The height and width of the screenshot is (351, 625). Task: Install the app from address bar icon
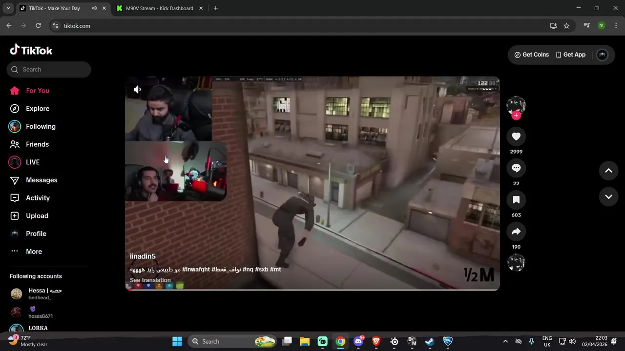(x=553, y=26)
